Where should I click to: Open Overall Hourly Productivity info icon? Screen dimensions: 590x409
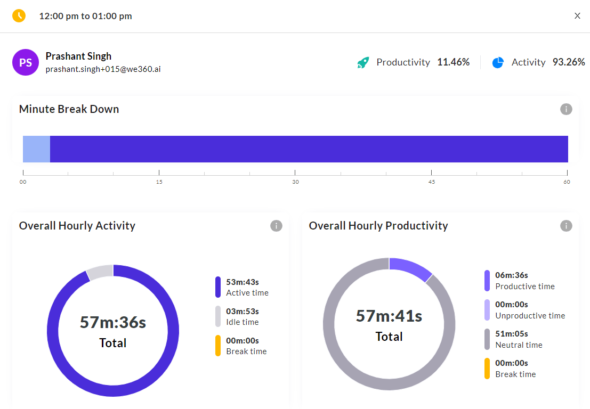pyautogui.click(x=566, y=226)
